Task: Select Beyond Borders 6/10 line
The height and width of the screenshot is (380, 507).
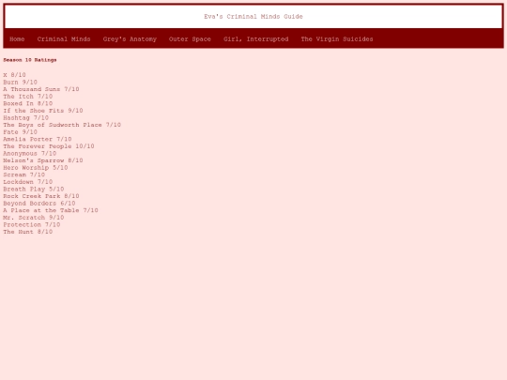Action: pos(39,204)
